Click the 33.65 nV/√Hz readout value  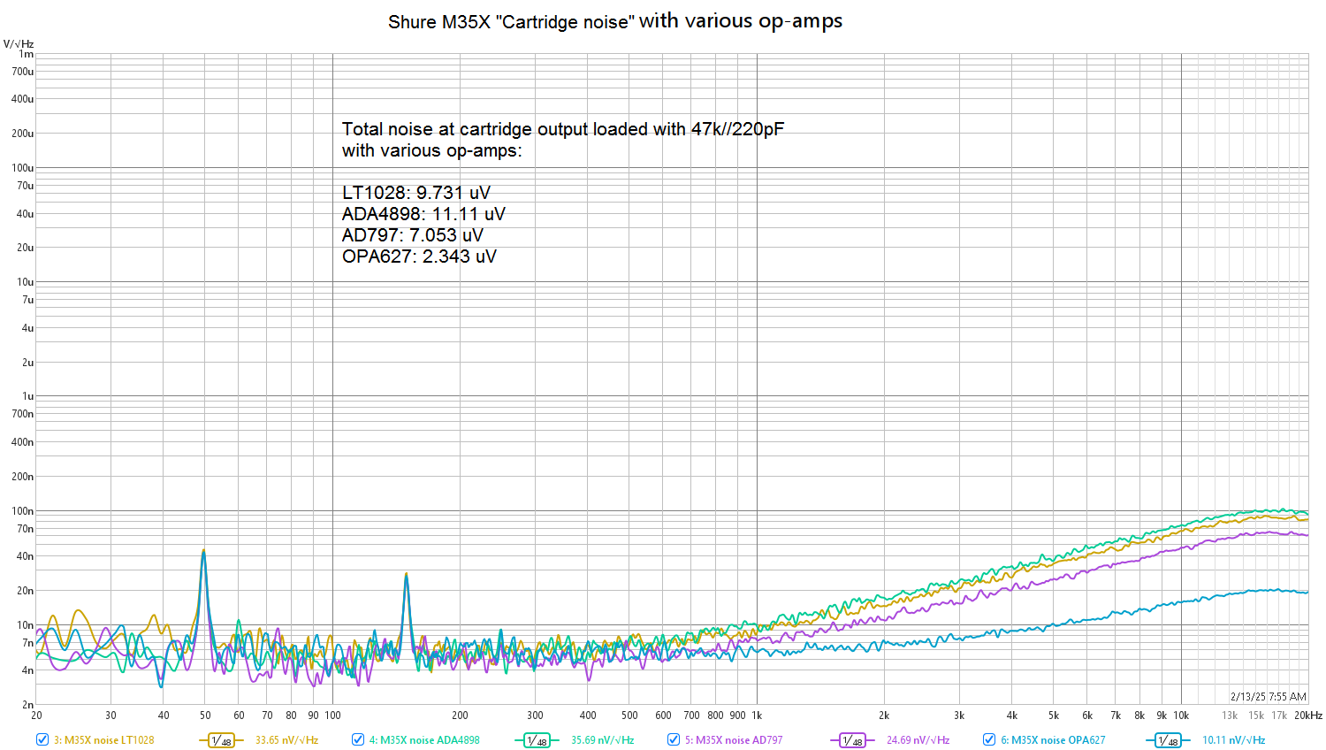(x=286, y=740)
